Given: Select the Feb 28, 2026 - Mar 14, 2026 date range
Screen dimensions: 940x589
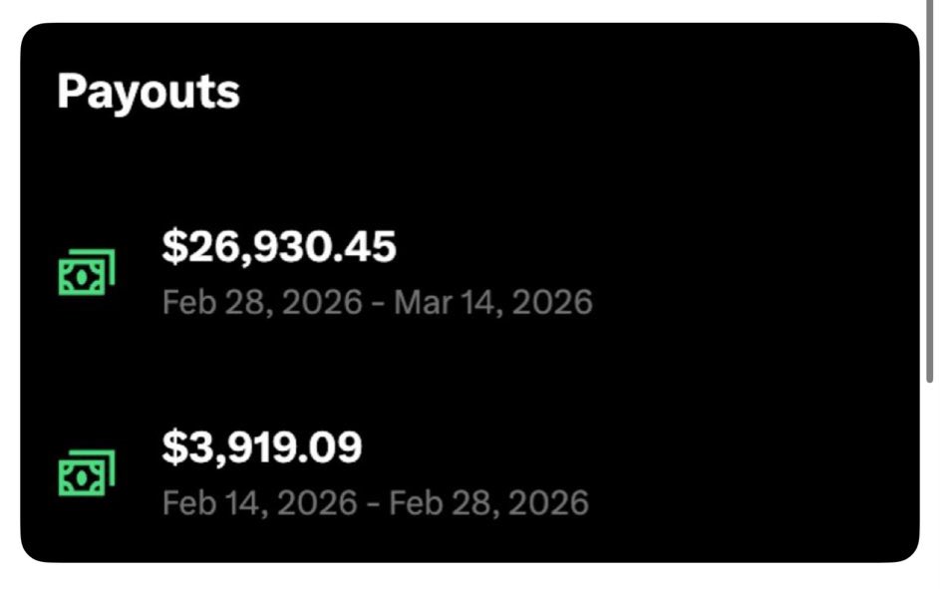Looking at the screenshot, I should pos(377,301).
